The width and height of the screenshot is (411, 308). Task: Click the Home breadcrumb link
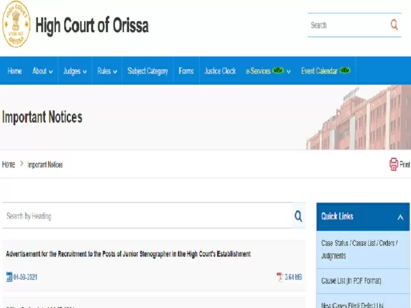[8, 164]
